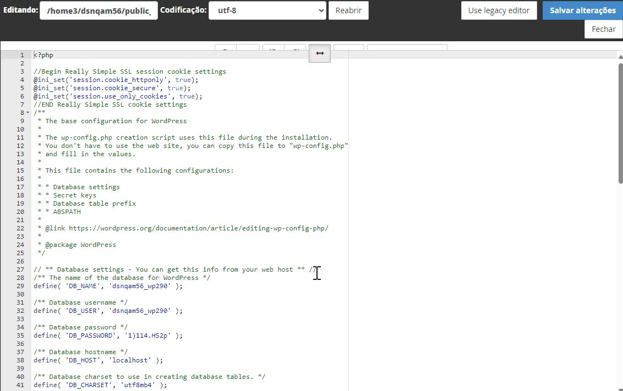Viewport: 623px width, 391px height.
Task: Click the 'Database hostname' comment line
Action: [x=81, y=352]
